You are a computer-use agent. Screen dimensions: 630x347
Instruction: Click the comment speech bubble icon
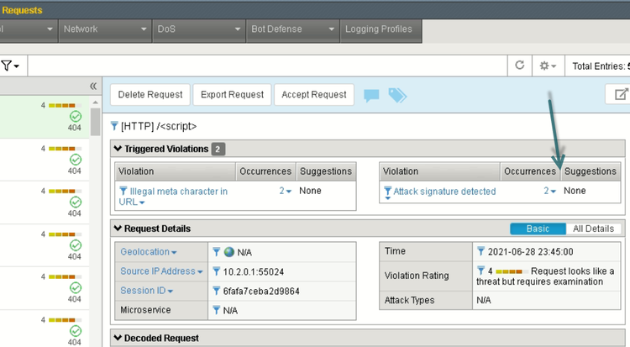(x=371, y=96)
